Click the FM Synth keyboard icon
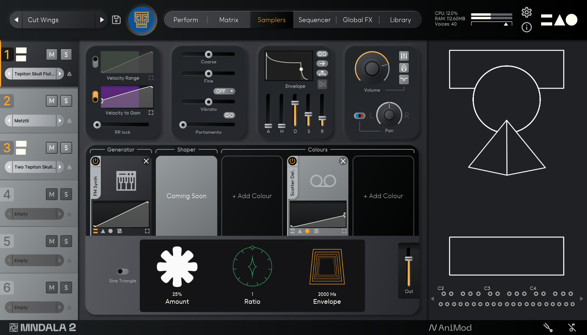This screenshot has height=335, width=587. point(126,181)
